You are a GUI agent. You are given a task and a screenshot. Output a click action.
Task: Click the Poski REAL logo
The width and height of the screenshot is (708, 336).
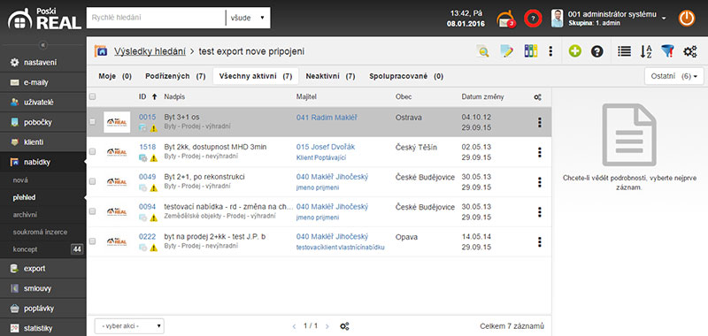(x=44, y=19)
